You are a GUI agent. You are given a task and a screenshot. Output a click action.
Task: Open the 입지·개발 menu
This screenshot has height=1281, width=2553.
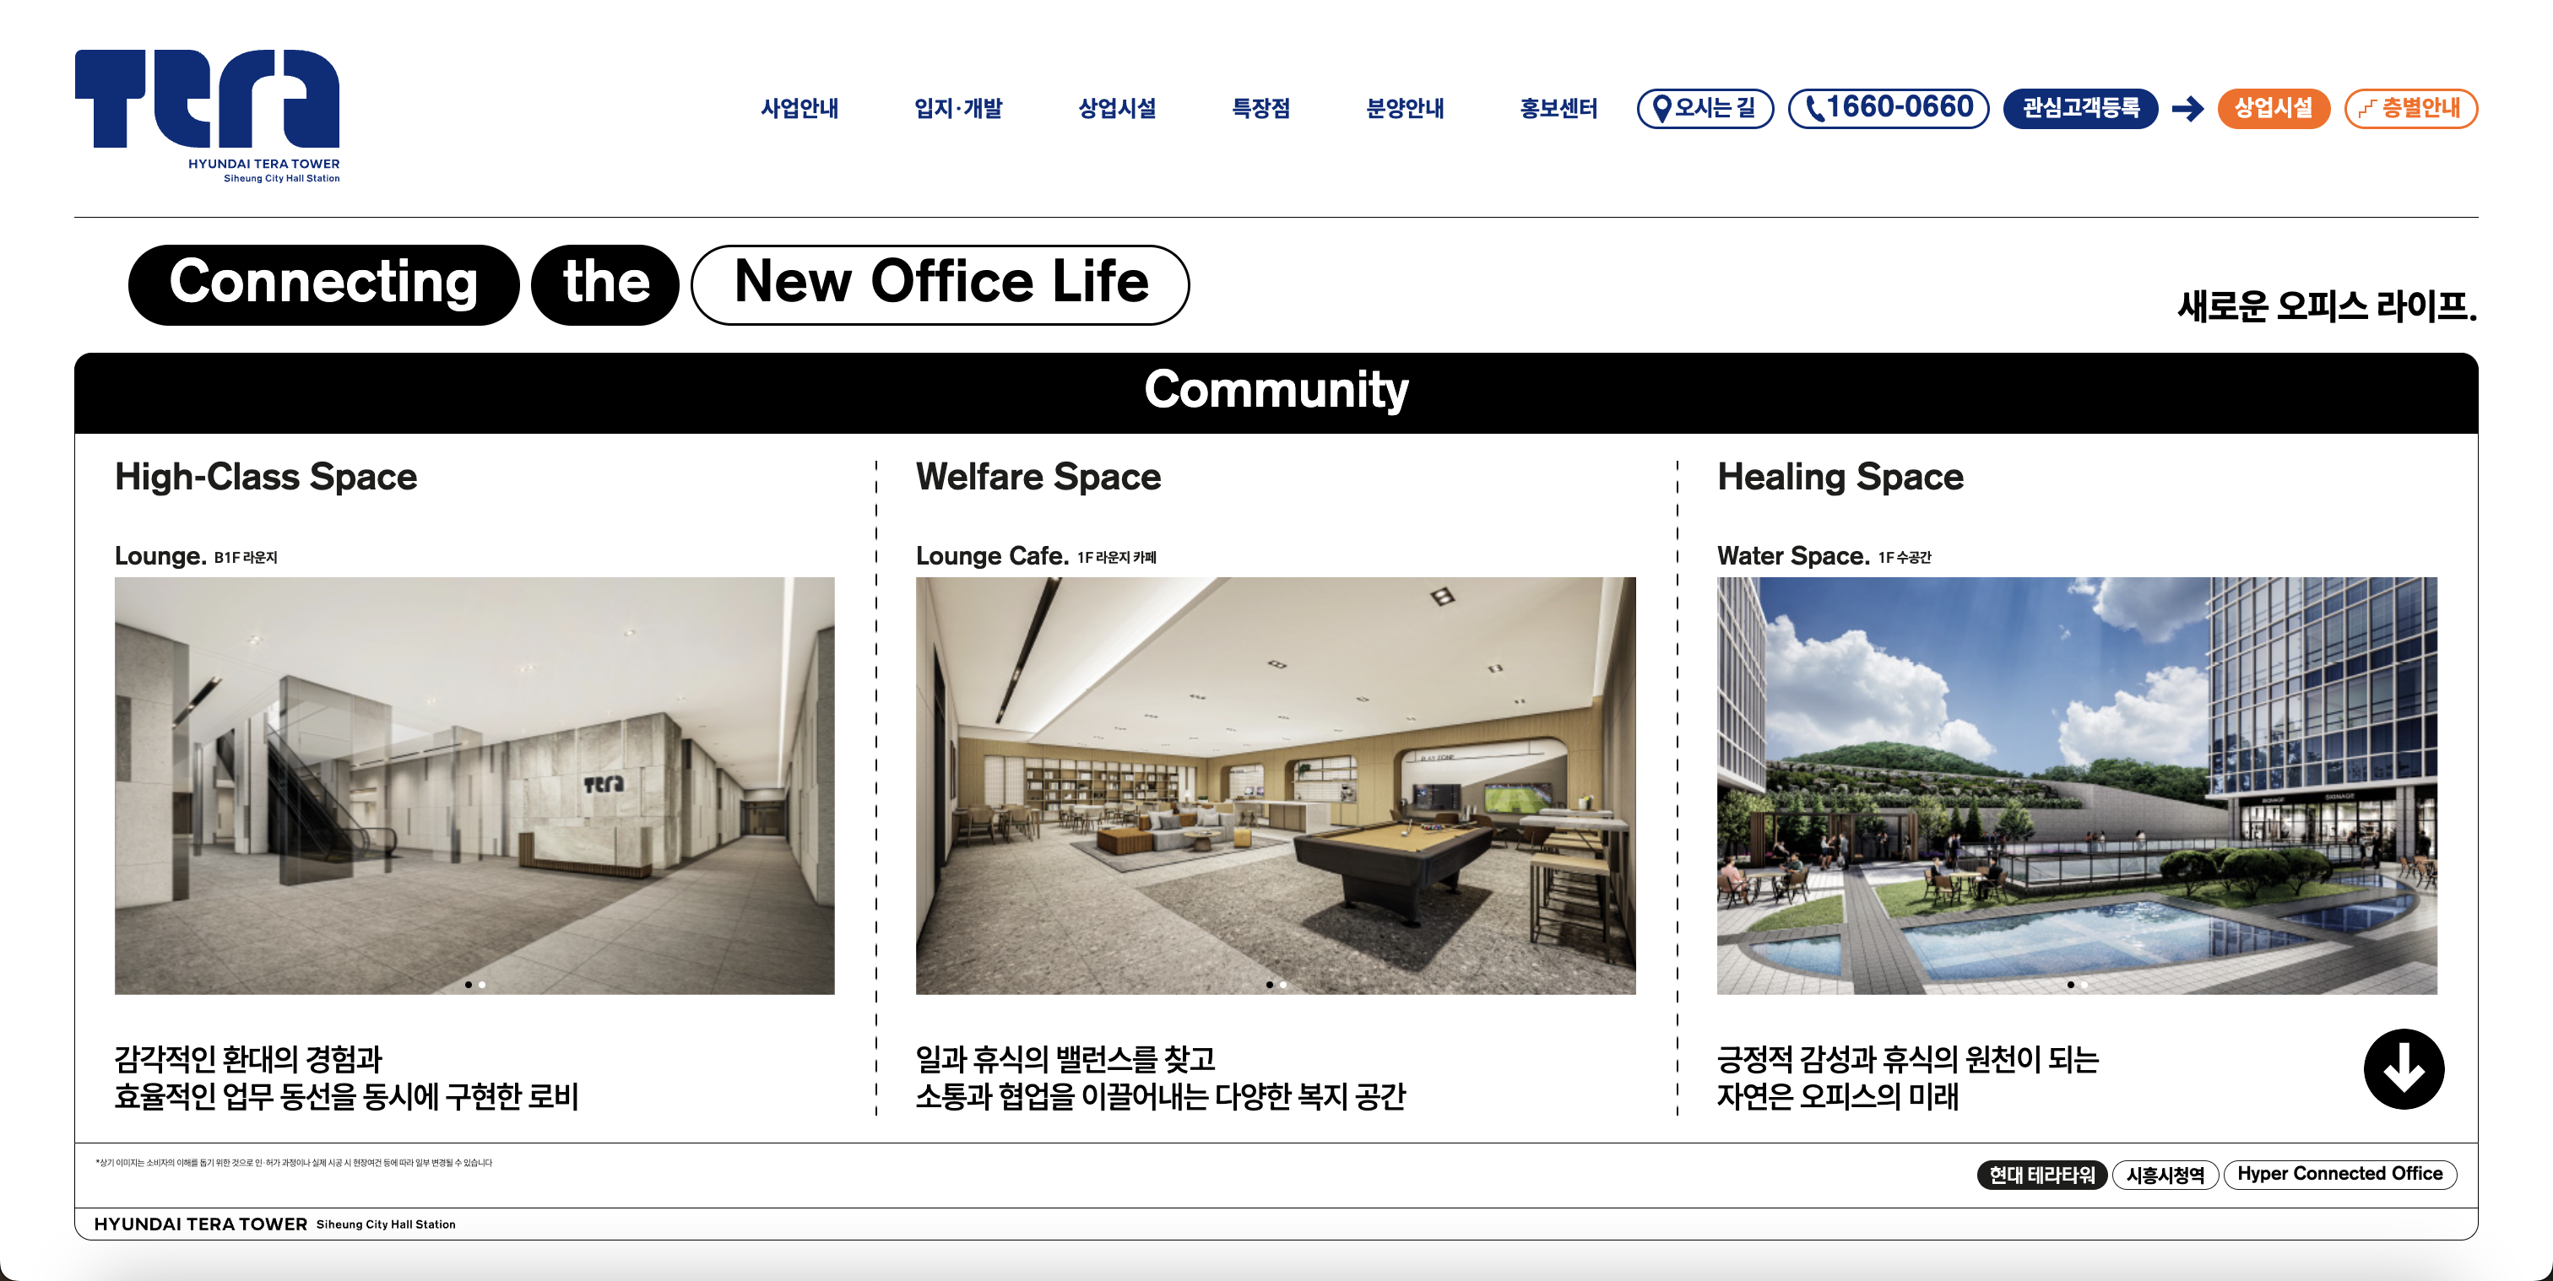[957, 108]
